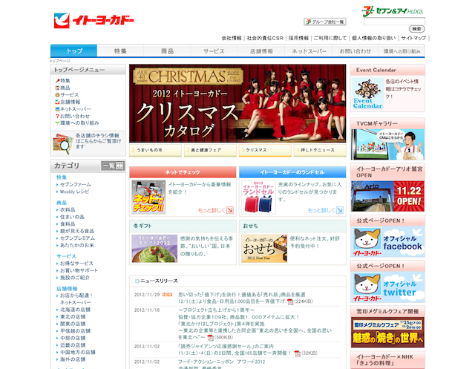Open the 北海道の店舗 link
The height and width of the screenshot is (369, 475).
click(75, 310)
